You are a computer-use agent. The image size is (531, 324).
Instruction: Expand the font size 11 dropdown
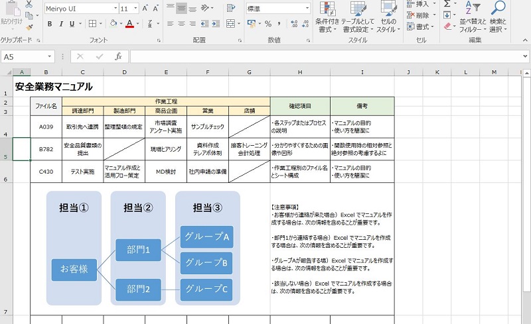134,9
